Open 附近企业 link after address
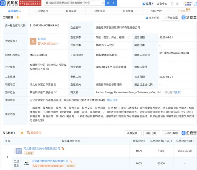This screenshot has width=197, height=170. [x=112, y=100]
